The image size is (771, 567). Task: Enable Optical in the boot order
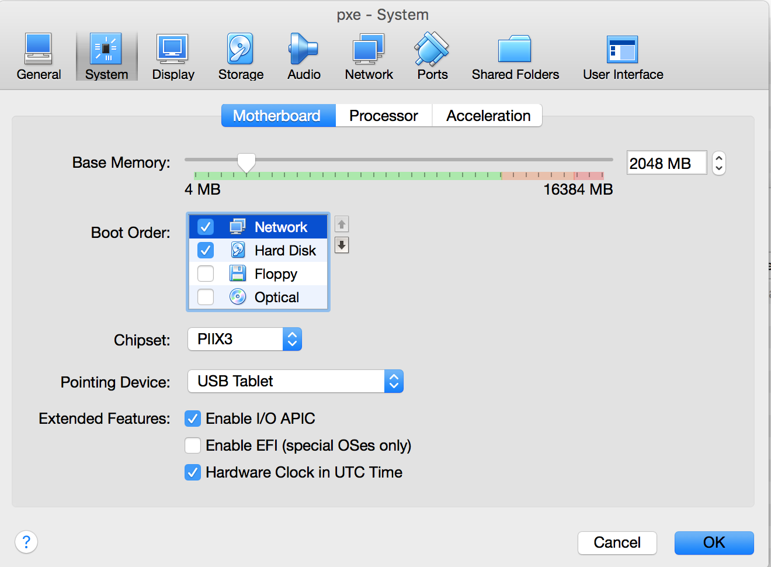206,297
